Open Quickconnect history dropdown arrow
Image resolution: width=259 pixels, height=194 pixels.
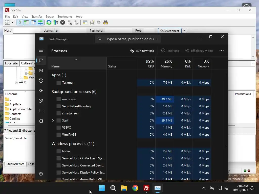(x=184, y=31)
